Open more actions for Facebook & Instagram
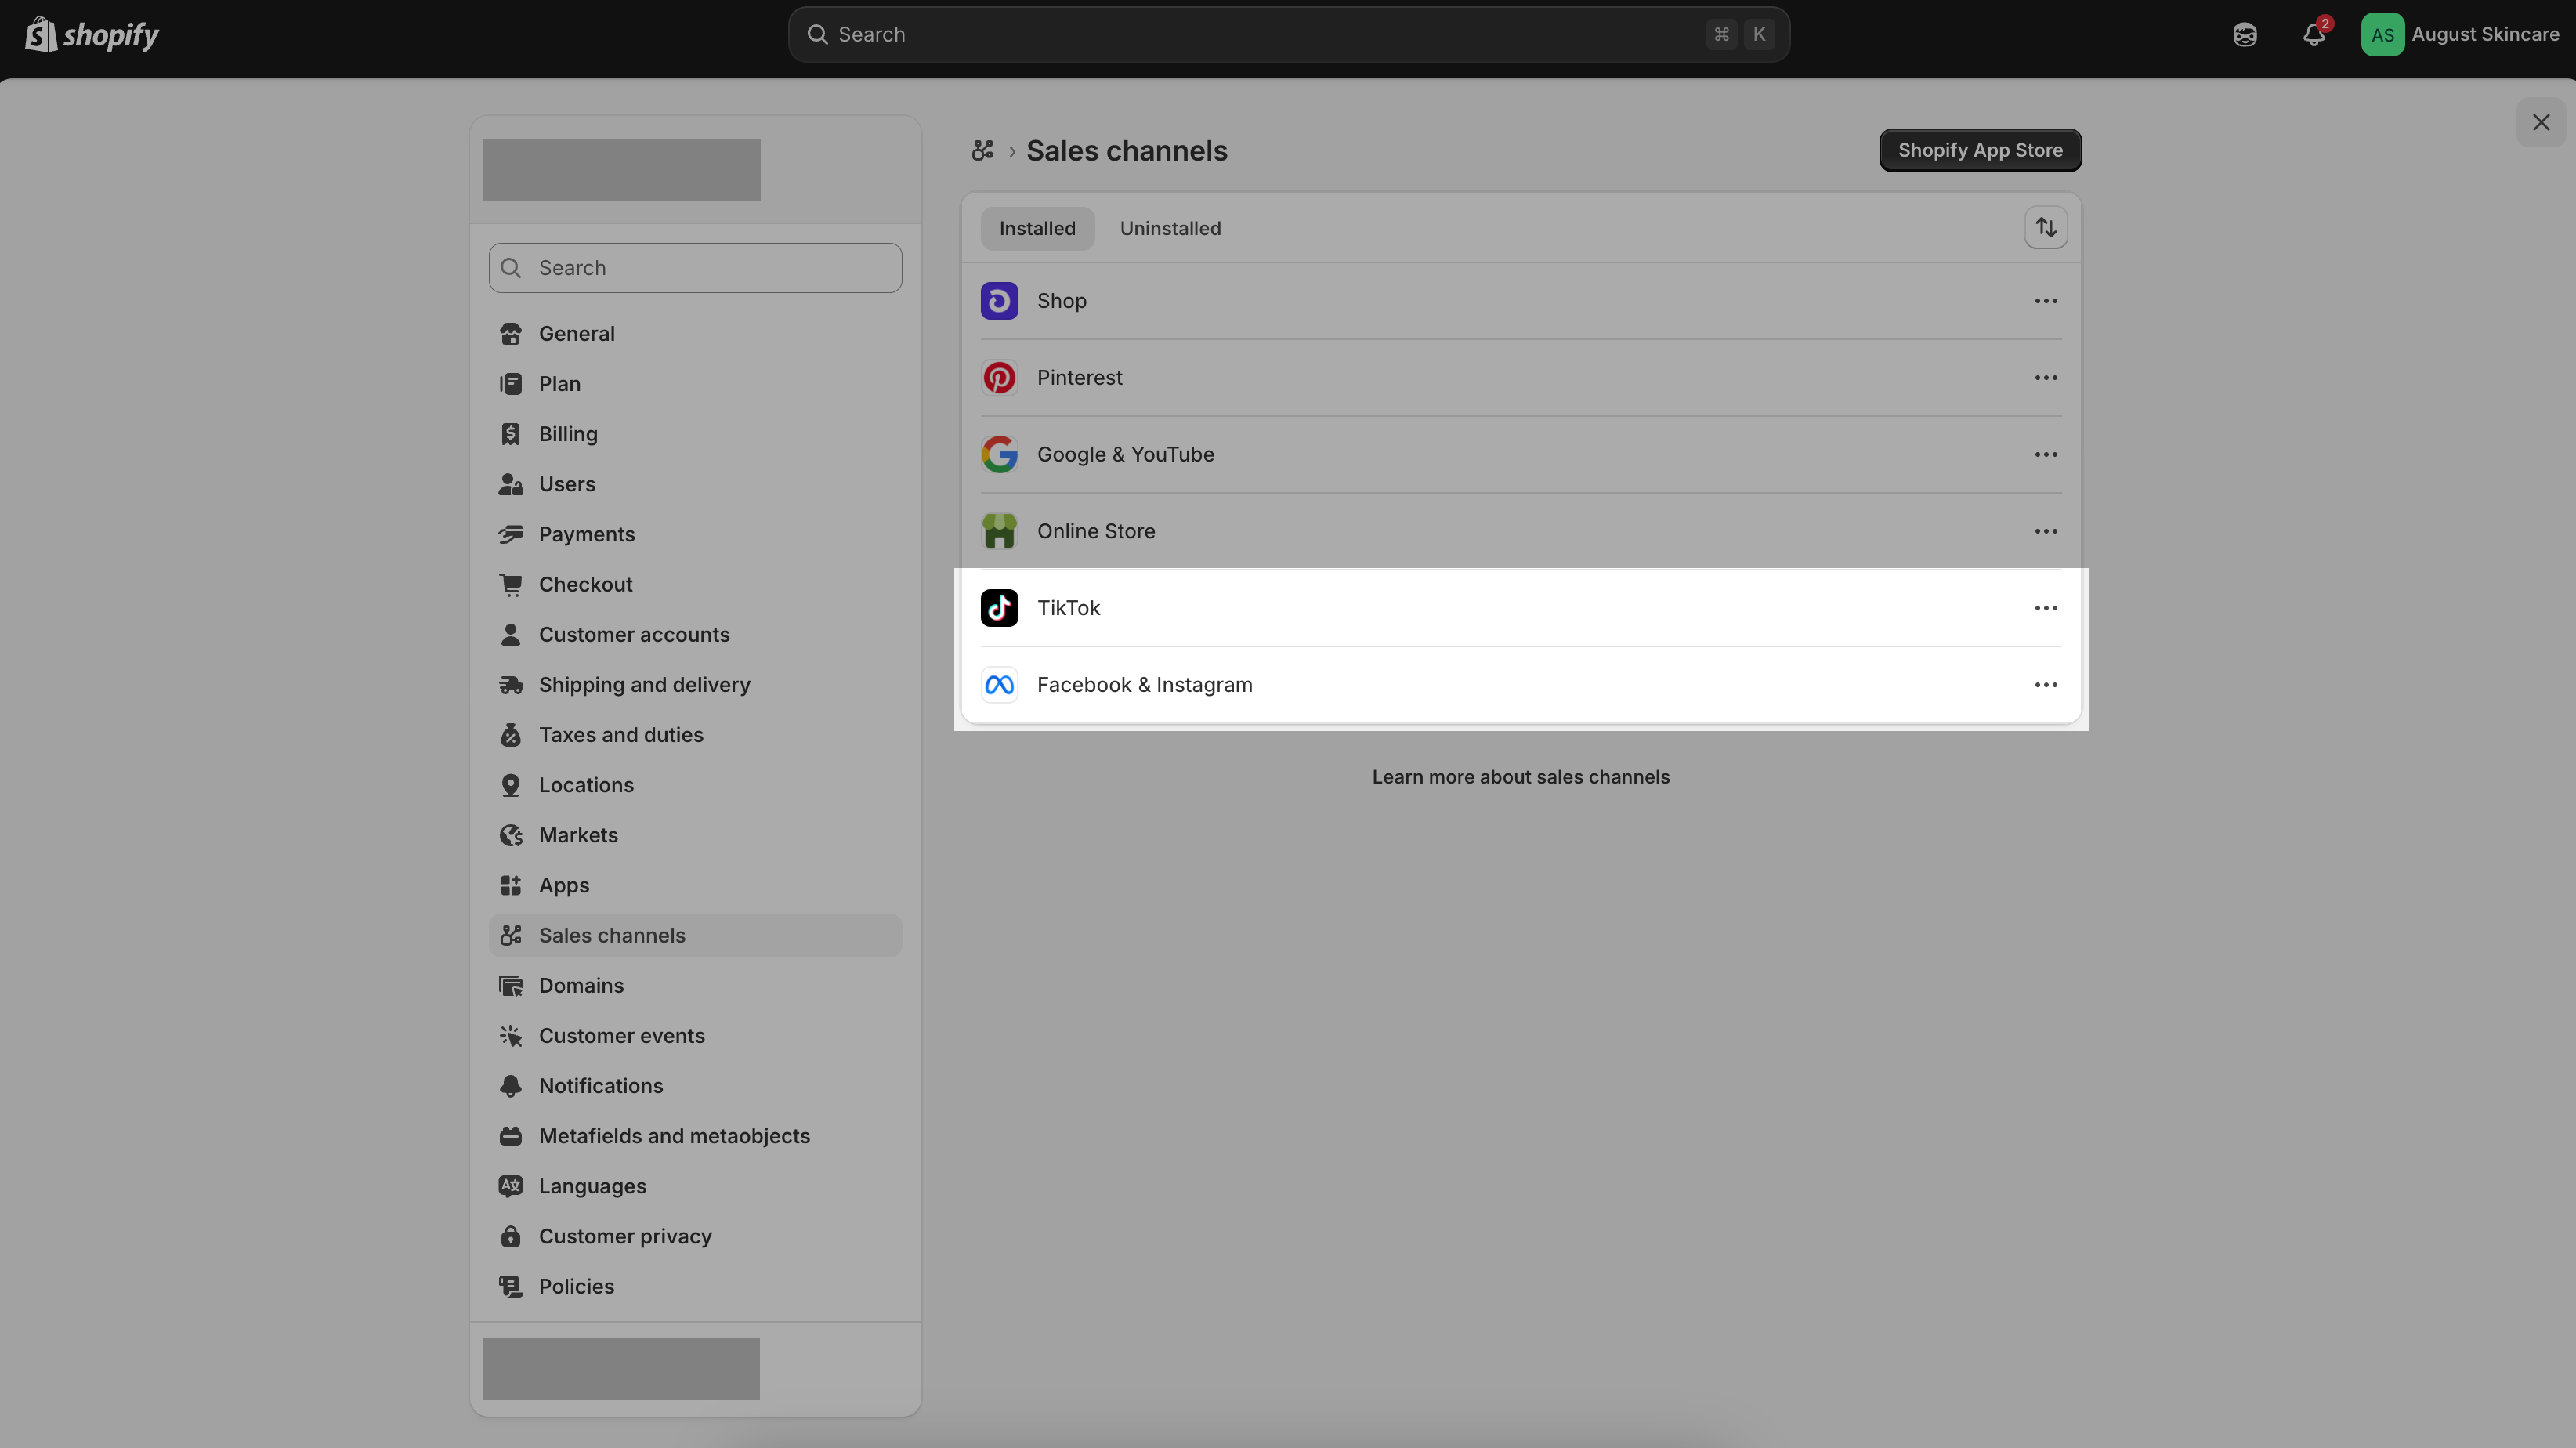This screenshot has width=2576, height=1448. (2046, 685)
